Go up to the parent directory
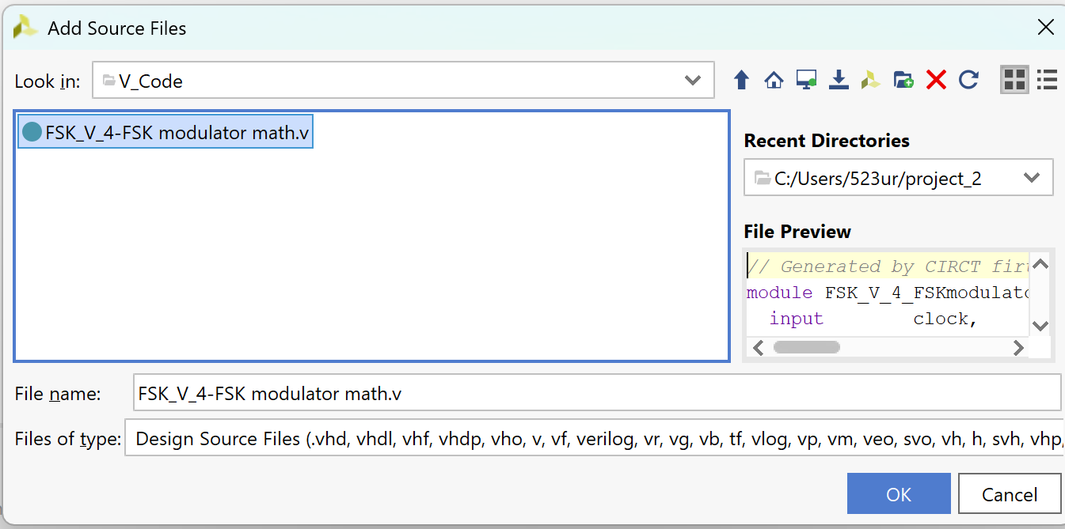 point(741,80)
